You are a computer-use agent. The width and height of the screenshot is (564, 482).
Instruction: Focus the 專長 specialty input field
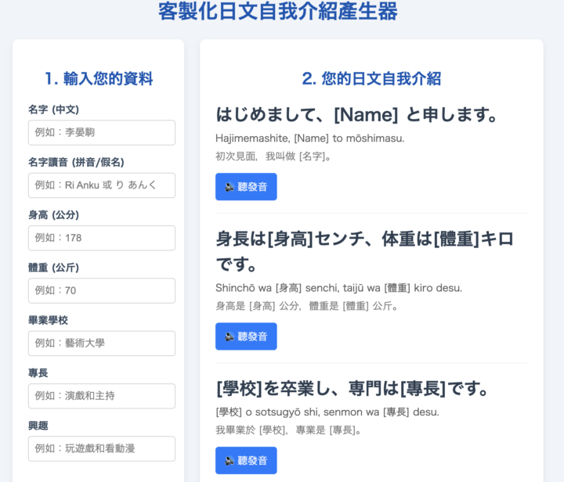(102, 396)
